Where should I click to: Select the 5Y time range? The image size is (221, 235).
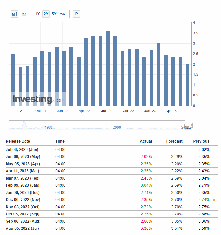pos(54,14)
